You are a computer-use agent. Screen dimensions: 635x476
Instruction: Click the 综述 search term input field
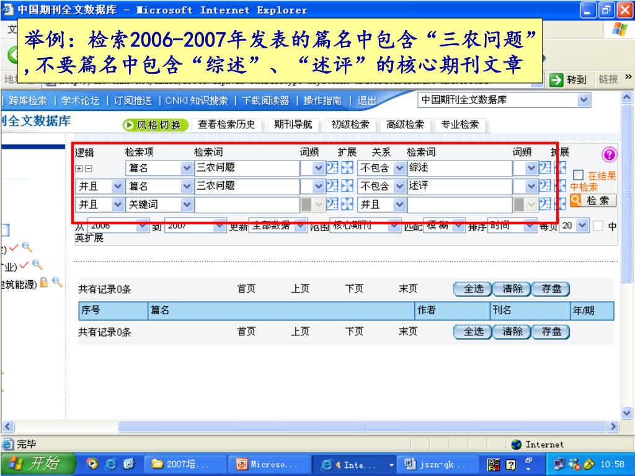point(460,167)
